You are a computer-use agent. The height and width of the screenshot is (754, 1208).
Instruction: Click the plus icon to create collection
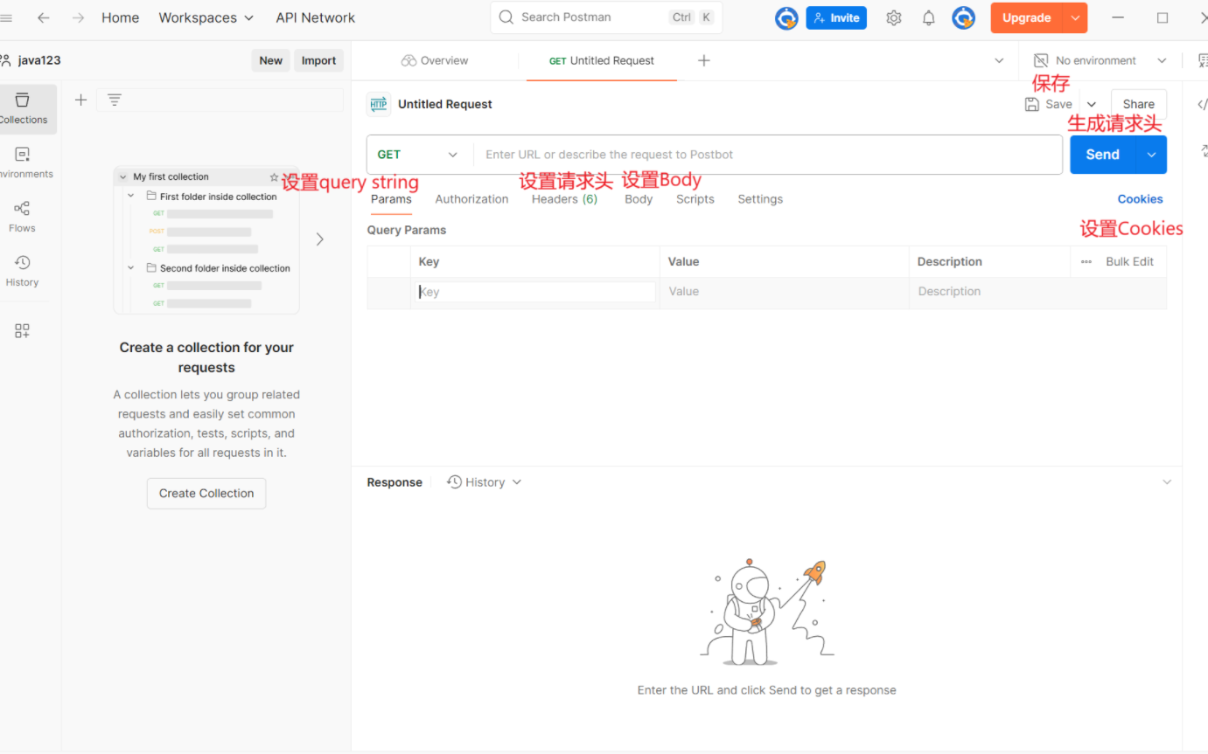pos(80,100)
